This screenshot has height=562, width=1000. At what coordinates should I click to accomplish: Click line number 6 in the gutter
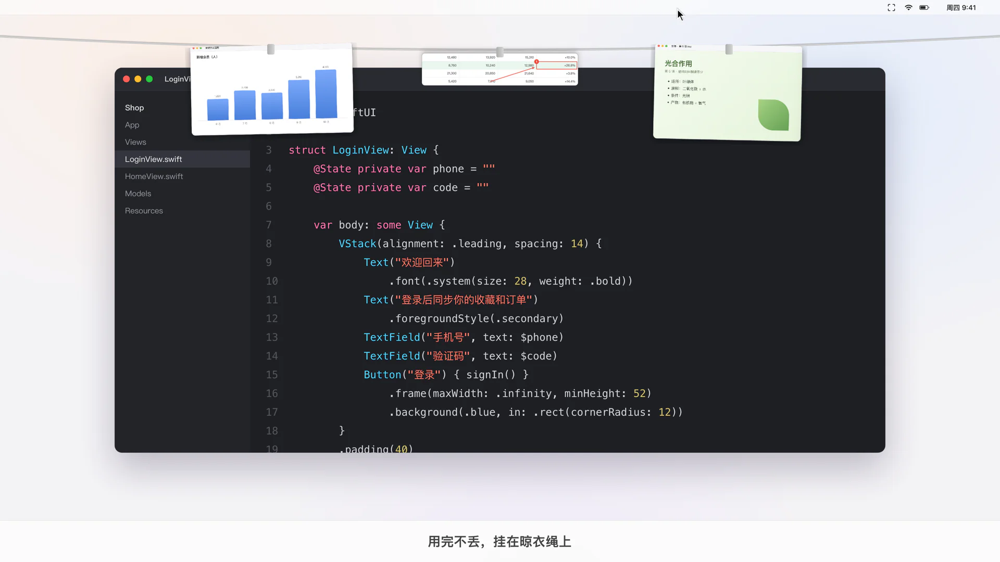(x=269, y=206)
